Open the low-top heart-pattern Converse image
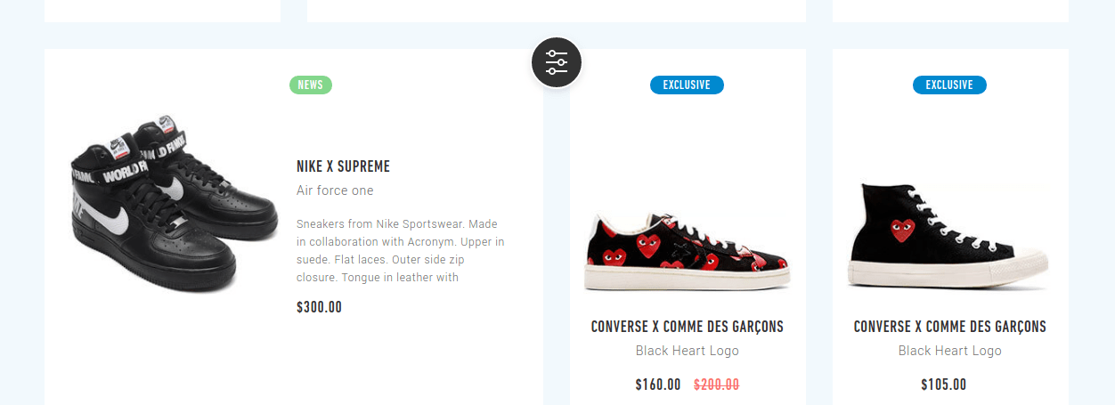1115x405 pixels. [x=688, y=252]
